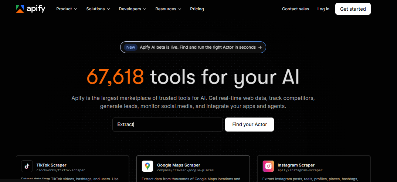Expand the Solutions menu
Screen dimensions: 397x182
[98, 9]
